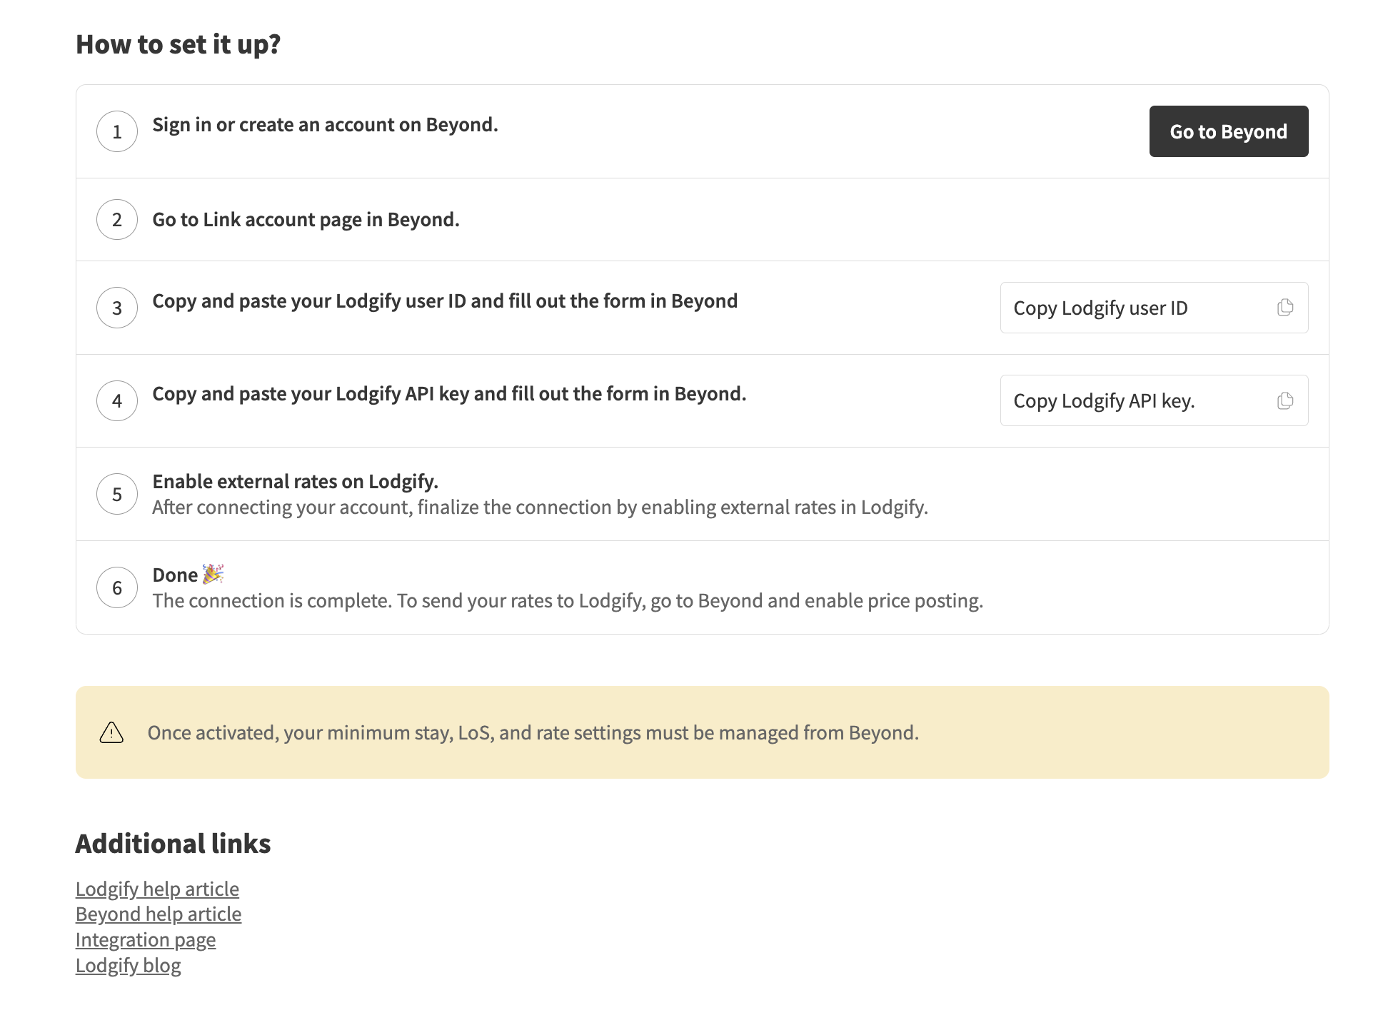Click the Go to Beyond button

[1228, 131]
